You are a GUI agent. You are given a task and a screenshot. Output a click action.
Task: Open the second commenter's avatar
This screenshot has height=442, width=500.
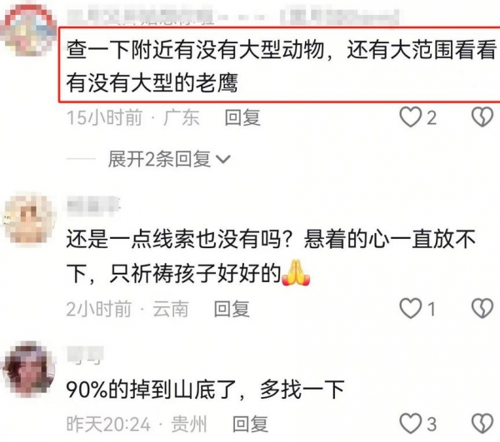(x=29, y=219)
